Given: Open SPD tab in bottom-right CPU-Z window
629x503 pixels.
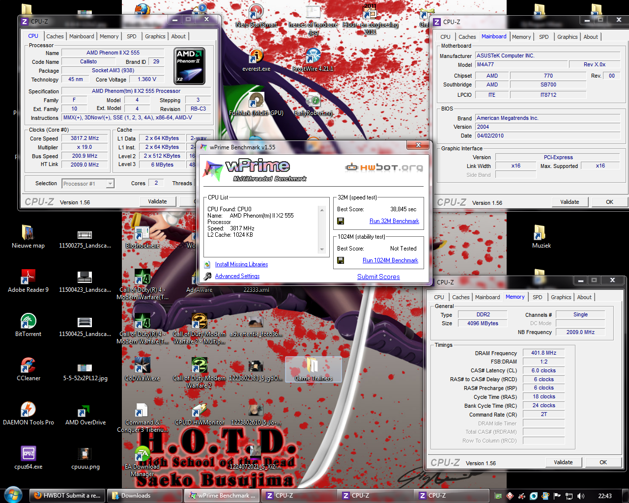Looking at the screenshot, I should [x=538, y=297].
